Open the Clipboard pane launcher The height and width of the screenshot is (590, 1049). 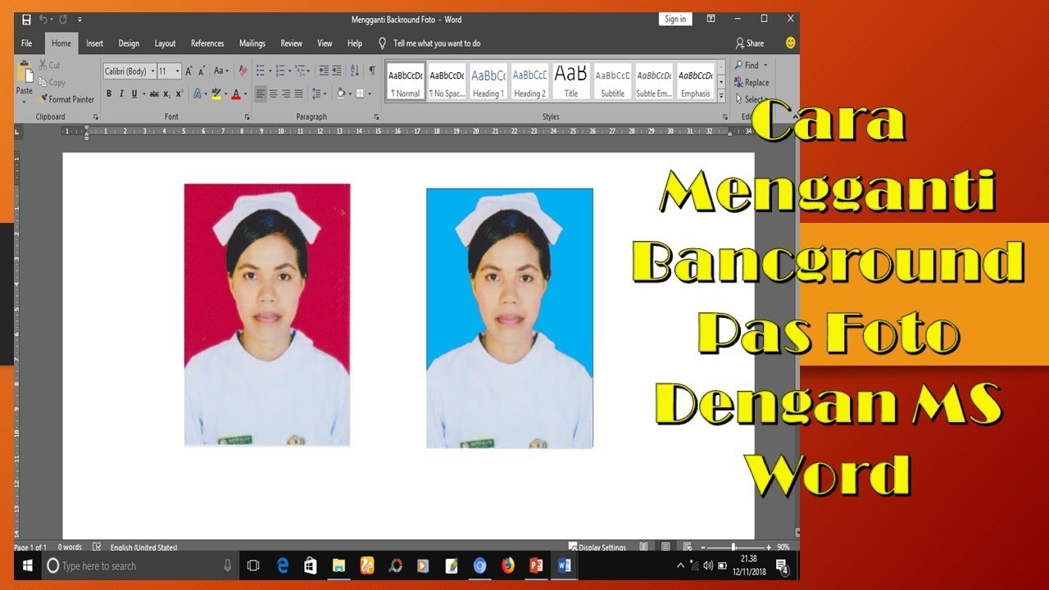pyautogui.click(x=96, y=117)
